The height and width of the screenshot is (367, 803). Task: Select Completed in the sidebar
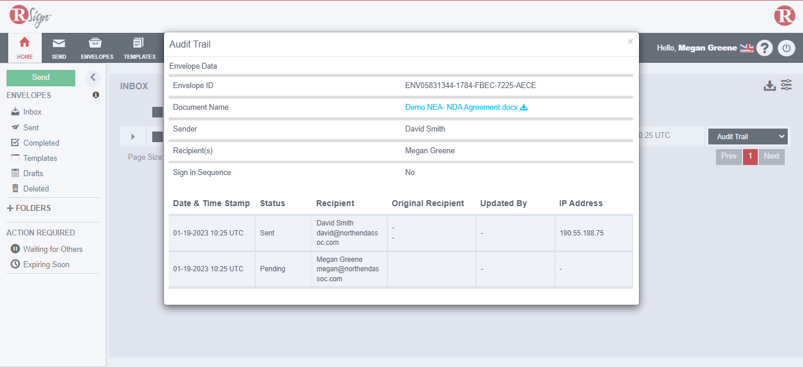pyautogui.click(x=41, y=143)
